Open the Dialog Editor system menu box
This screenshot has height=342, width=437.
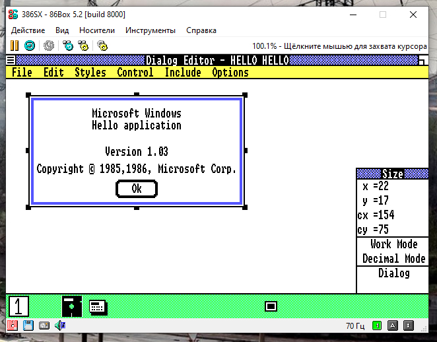tap(11, 61)
